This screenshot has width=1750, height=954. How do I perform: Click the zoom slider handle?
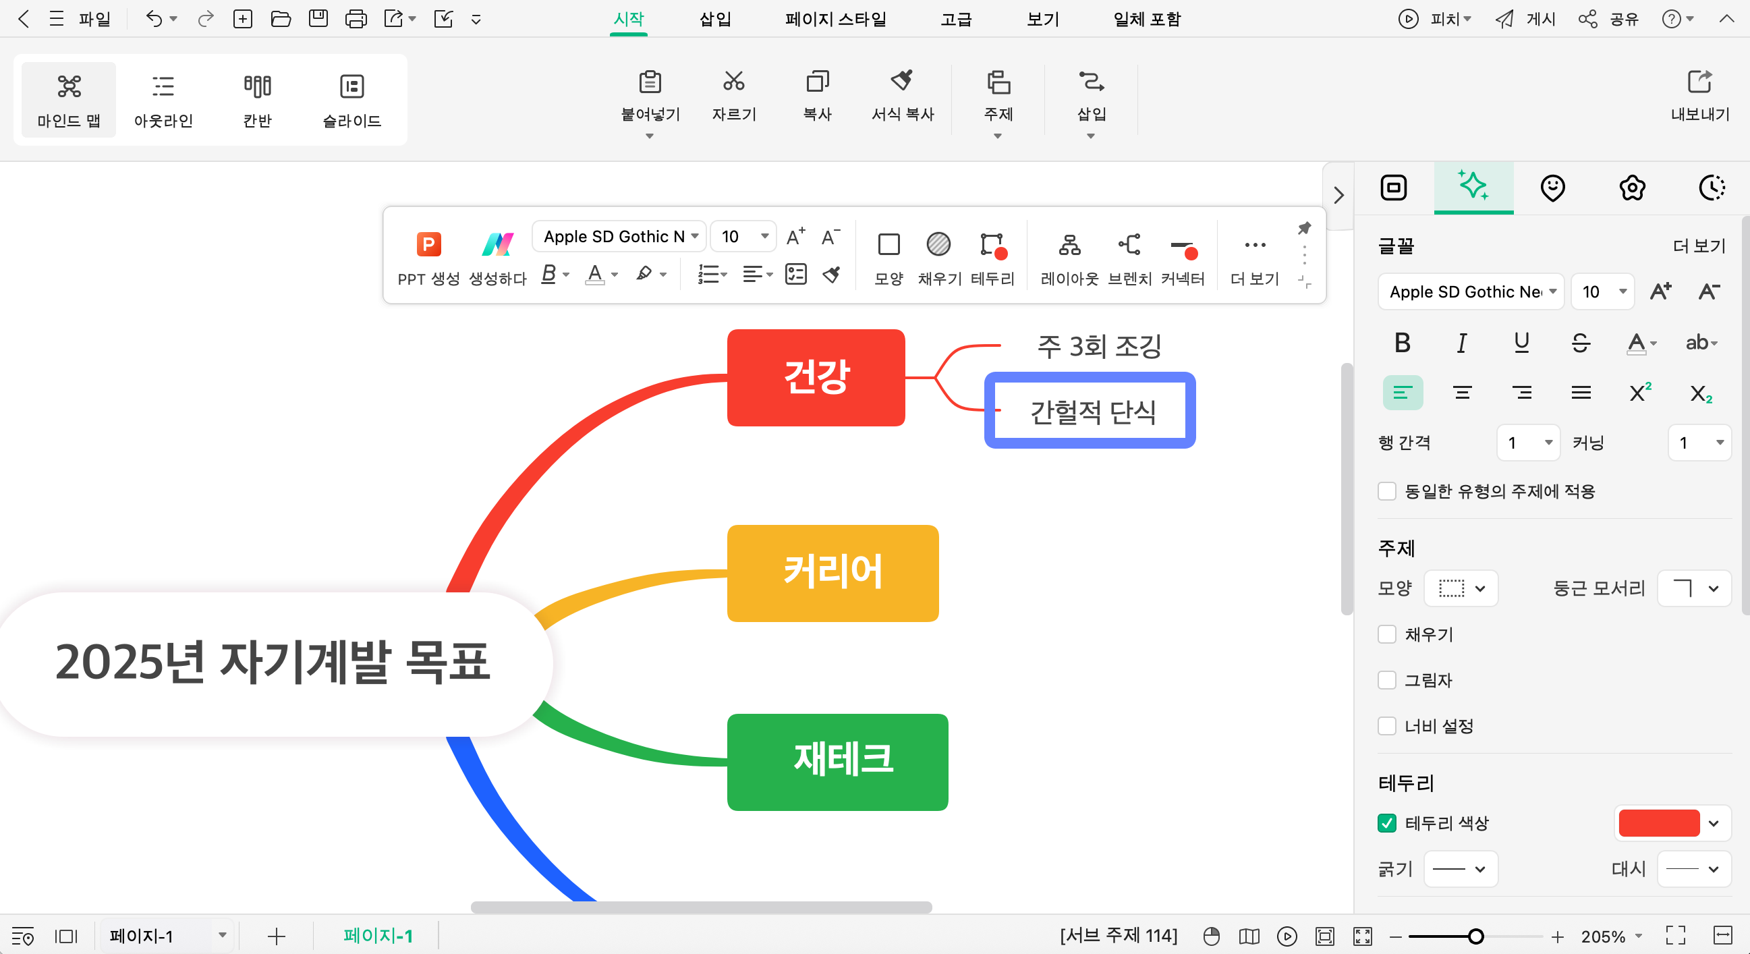coord(1475,936)
